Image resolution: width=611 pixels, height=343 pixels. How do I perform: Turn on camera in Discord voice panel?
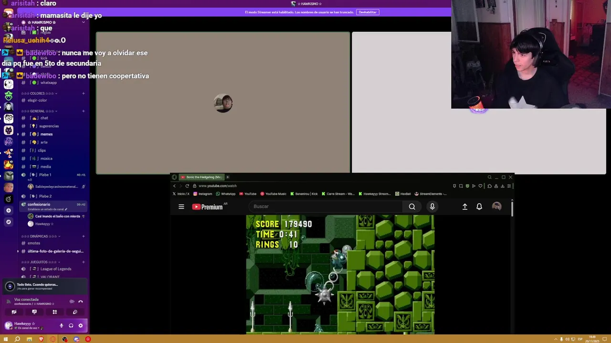click(14, 312)
